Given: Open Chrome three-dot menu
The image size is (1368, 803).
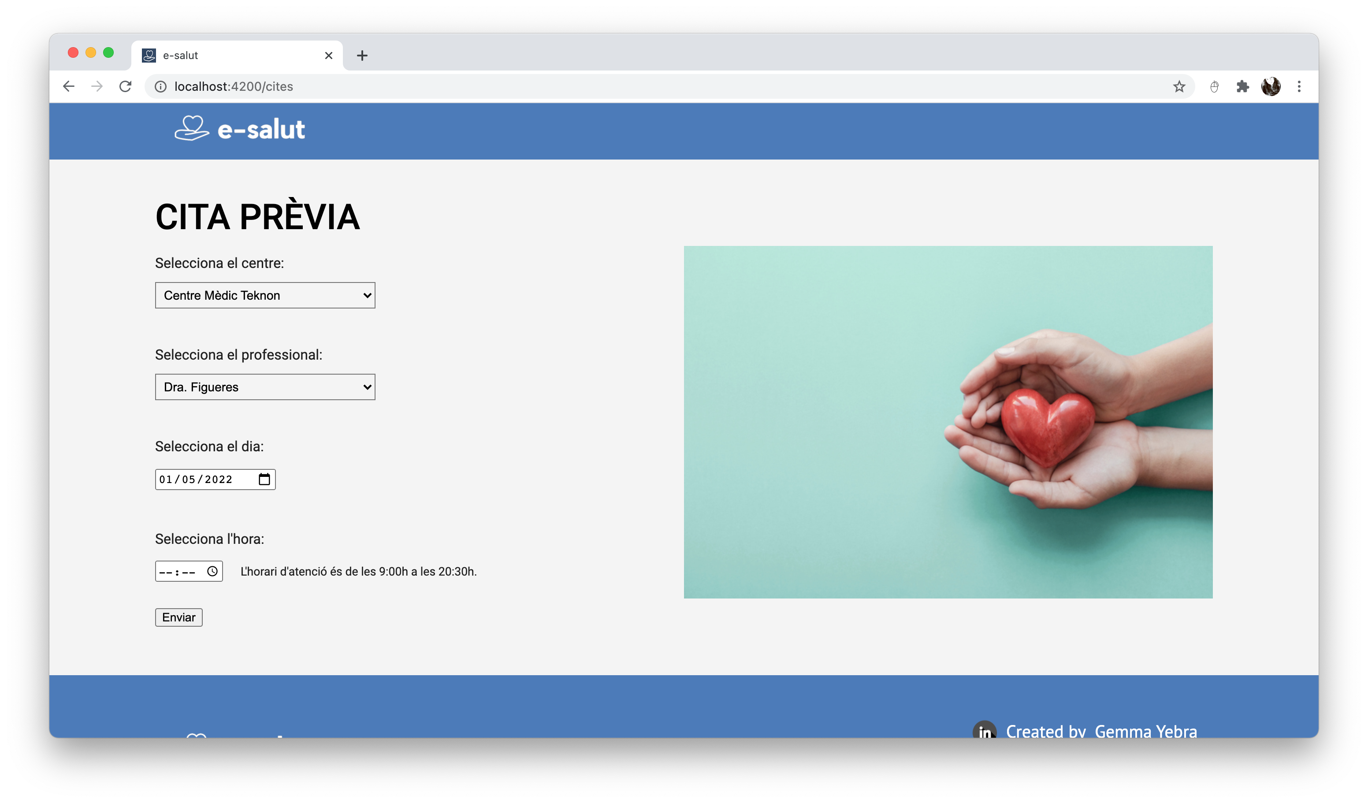Looking at the screenshot, I should (1299, 86).
